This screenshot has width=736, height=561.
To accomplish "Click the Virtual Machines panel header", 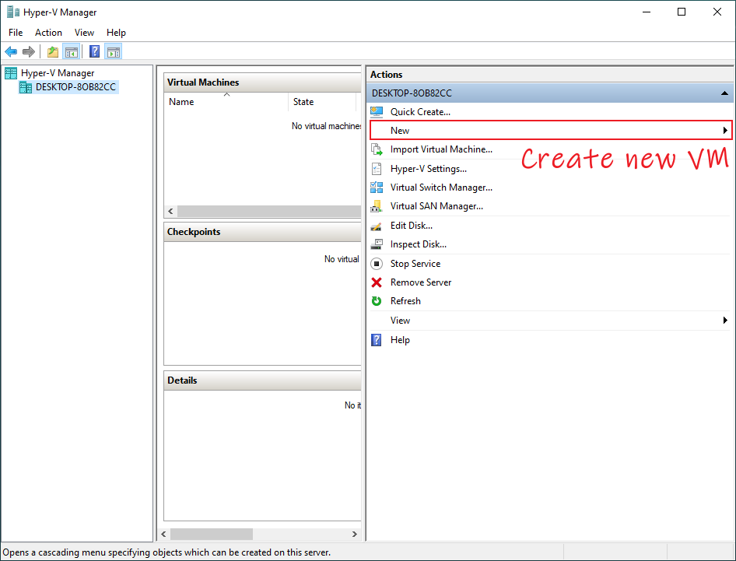I will [263, 82].
